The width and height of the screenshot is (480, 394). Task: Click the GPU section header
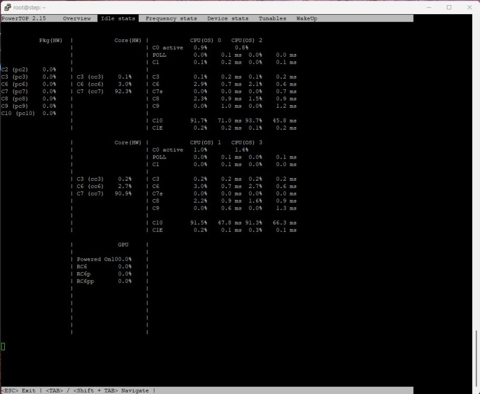(123, 245)
